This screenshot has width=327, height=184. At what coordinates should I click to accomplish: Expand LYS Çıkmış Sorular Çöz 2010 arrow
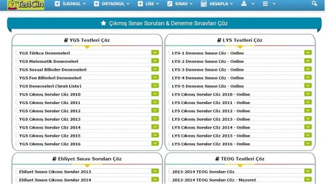[308, 94]
